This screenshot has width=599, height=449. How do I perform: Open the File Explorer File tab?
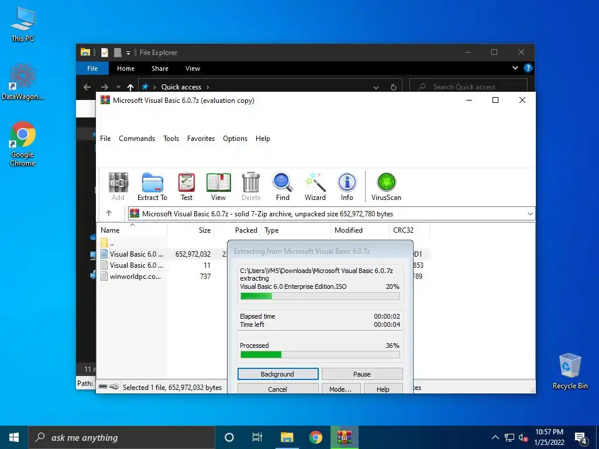coord(92,68)
